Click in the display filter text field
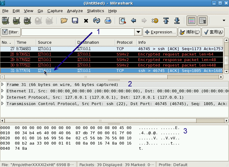 78,32
